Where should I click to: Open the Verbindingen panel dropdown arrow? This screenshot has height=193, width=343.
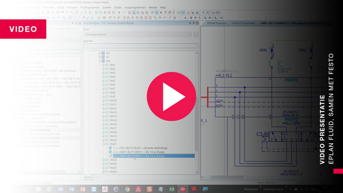click(x=190, y=23)
